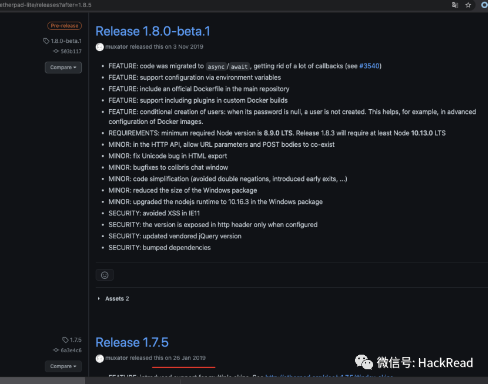Open the Release 1.7.5 title

click(x=132, y=342)
